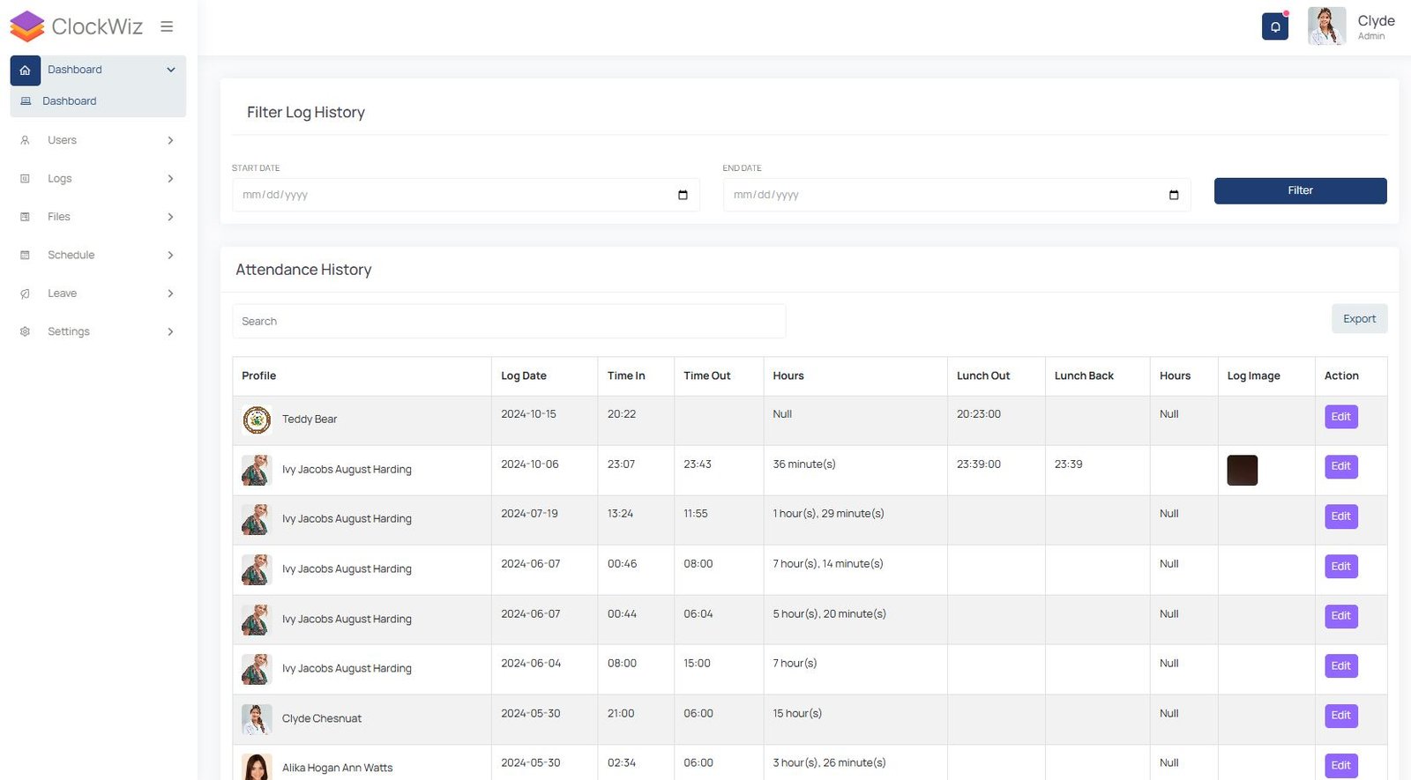Expand the Schedule menu chevron

click(170, 255)
